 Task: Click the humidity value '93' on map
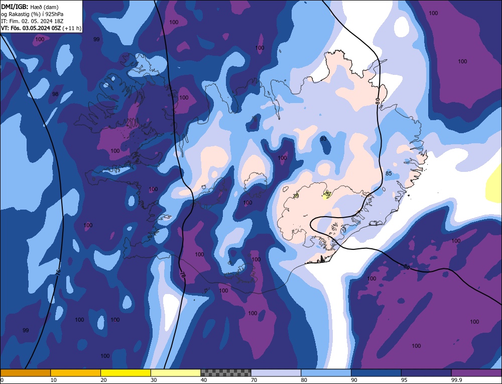click(x=323, y=138)
